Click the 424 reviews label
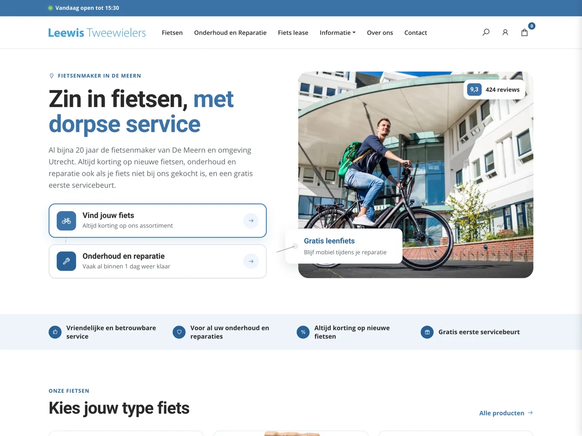This screenshot has height=436, width=582. (502, 89)
